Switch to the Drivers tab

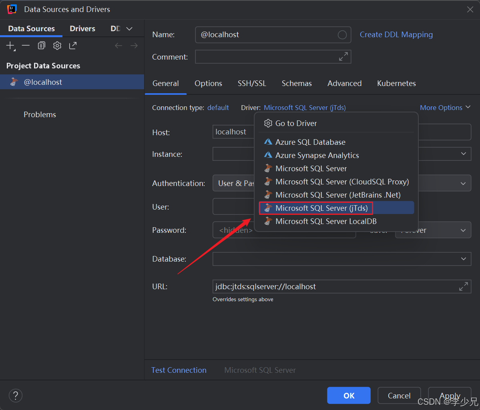click(x=82, y=28)
